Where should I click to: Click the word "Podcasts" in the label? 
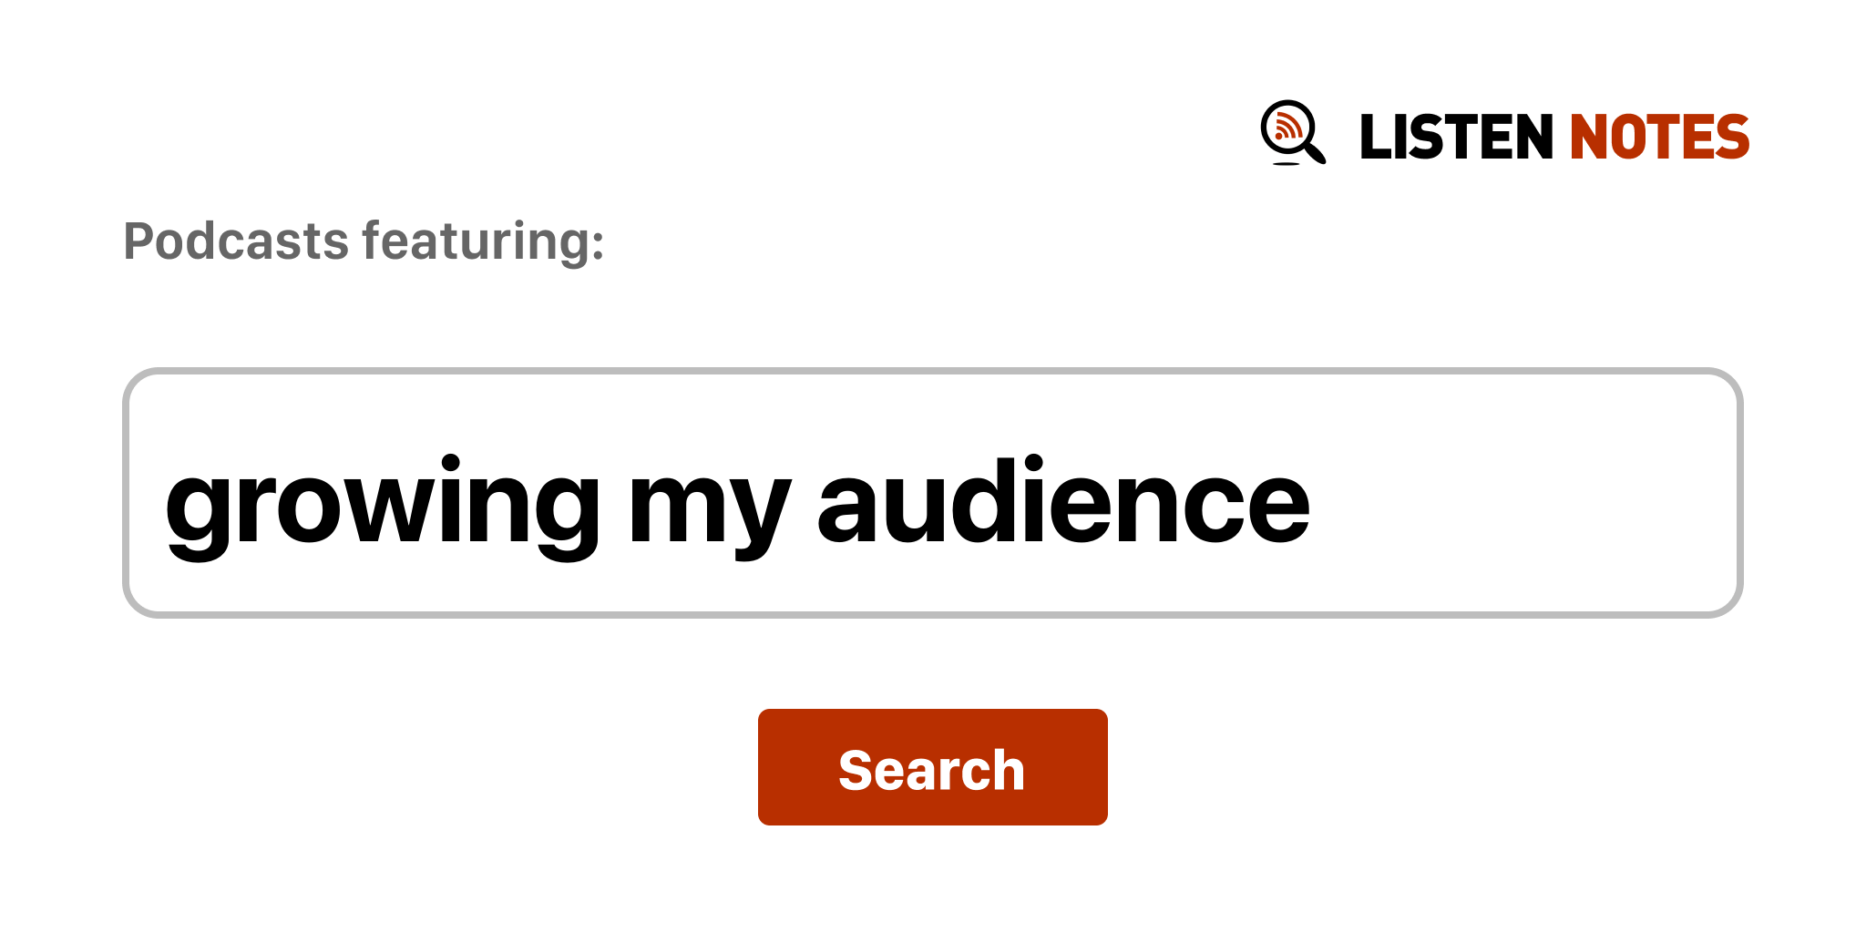(236, 241)
